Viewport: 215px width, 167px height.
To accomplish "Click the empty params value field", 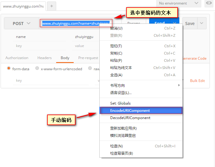I will coord(86,46).
